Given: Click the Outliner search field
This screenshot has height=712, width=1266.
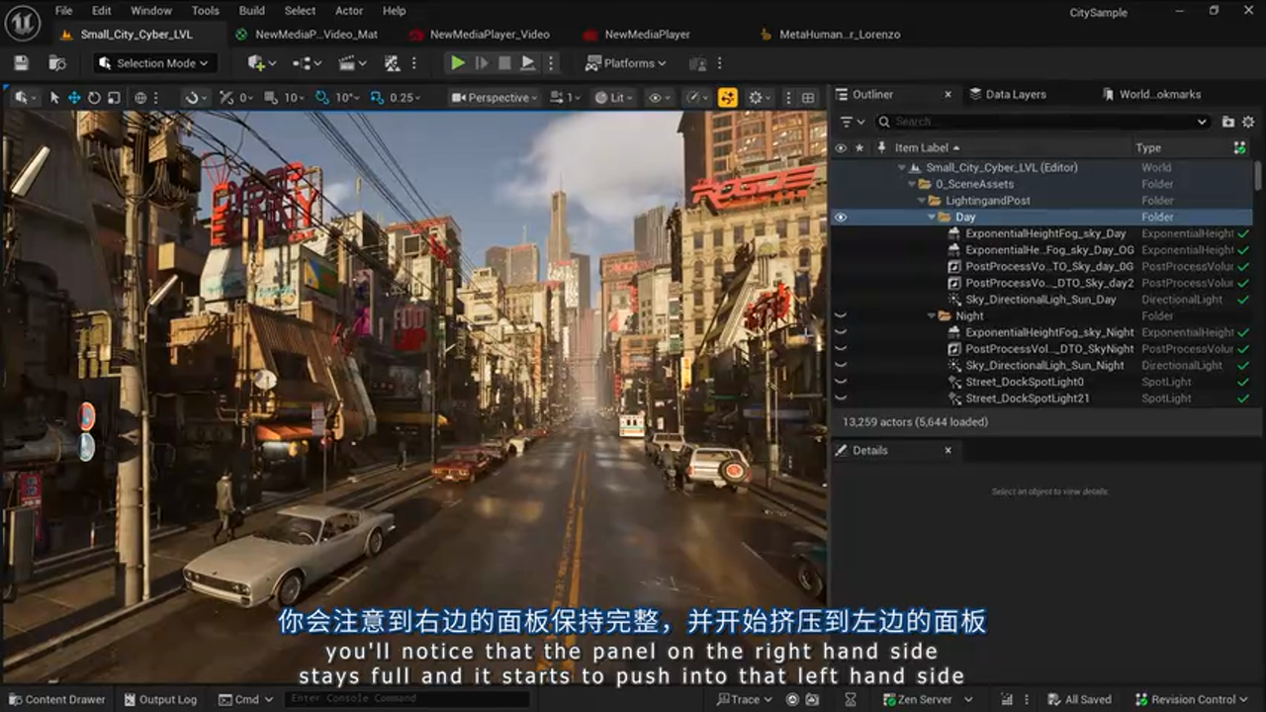Looking at the screenshot, I should [x=1039, y=121].
